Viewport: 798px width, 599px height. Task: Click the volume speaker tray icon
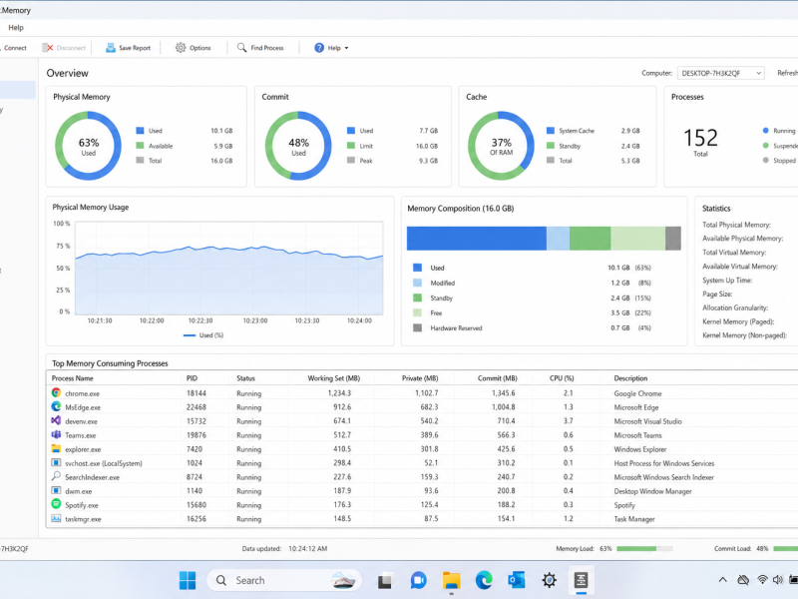click(778, 580)
